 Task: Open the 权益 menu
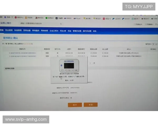point(70,31)
